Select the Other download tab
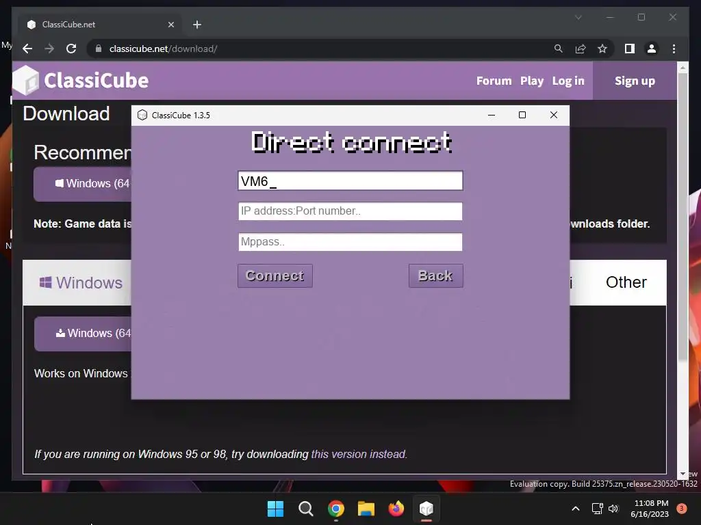Image resolution: width=701 pixels, height=525 pixels. (x=626, y=282)
